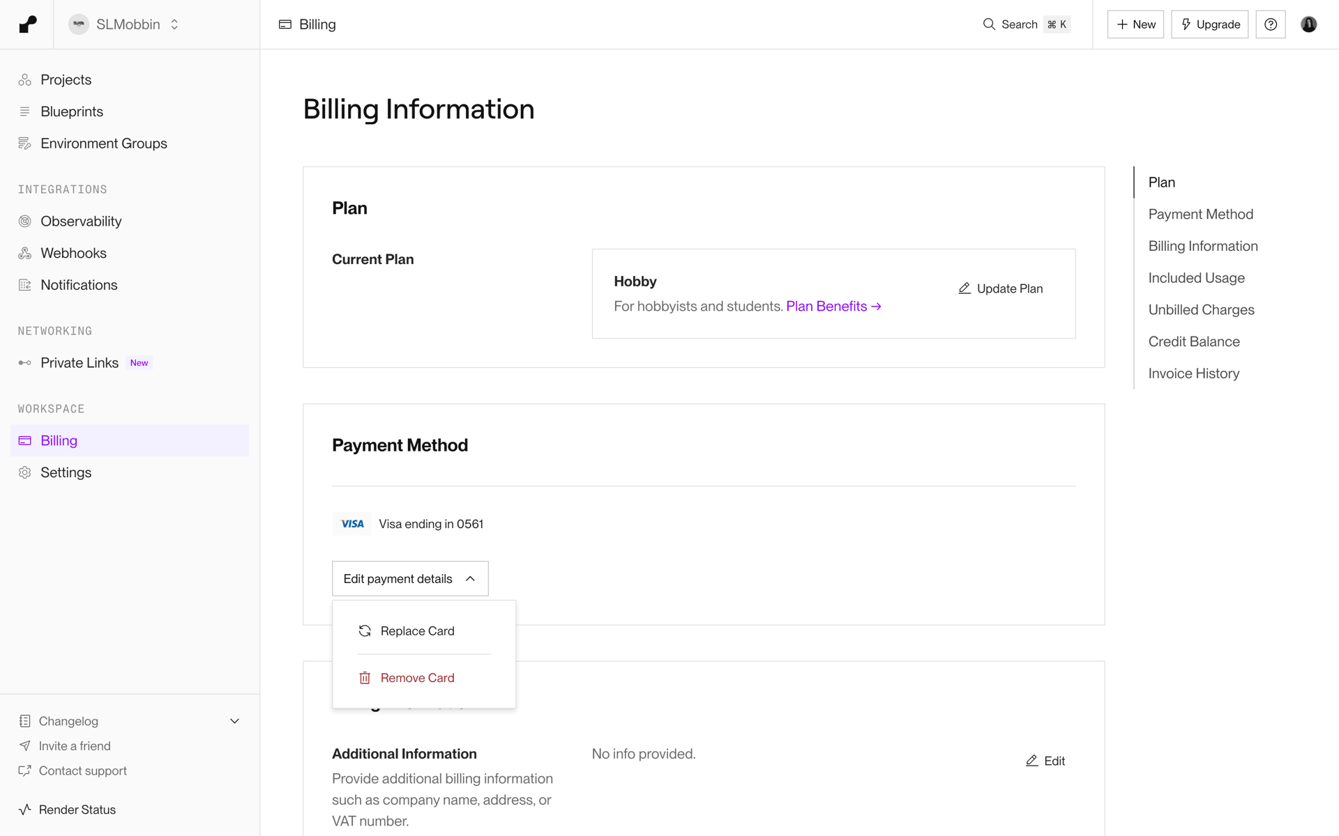The width and height of the screenshot is (1339, 836).
Task: Open the SLMobbin workspace switcher
Action: pos(124,24)
